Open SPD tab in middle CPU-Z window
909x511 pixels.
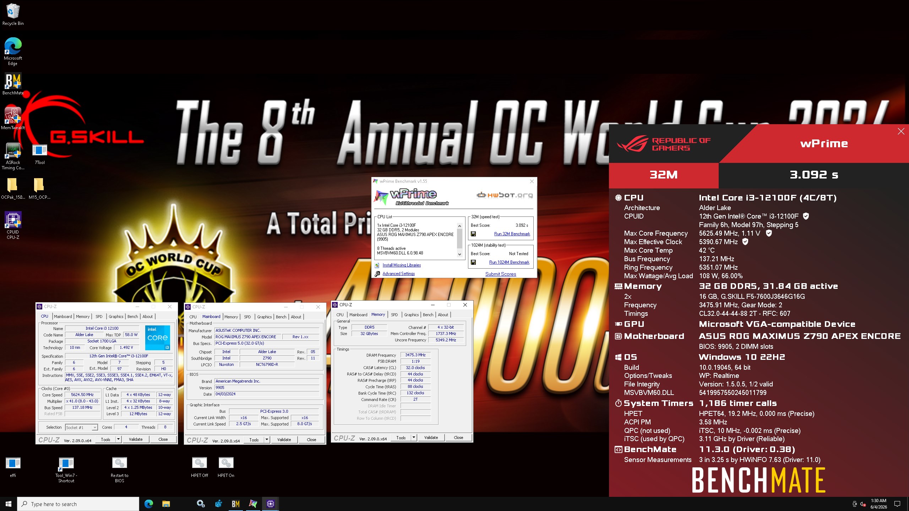pyautogui.click(x=247, y=317)
